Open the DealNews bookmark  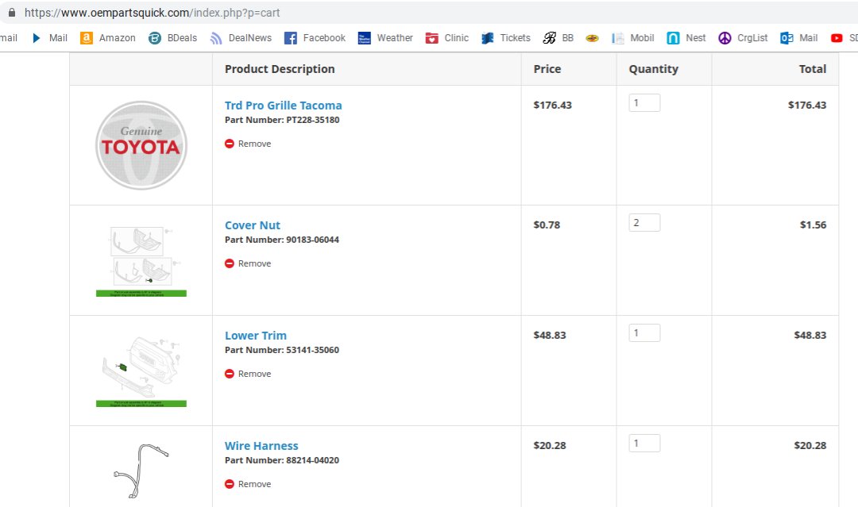241,38
